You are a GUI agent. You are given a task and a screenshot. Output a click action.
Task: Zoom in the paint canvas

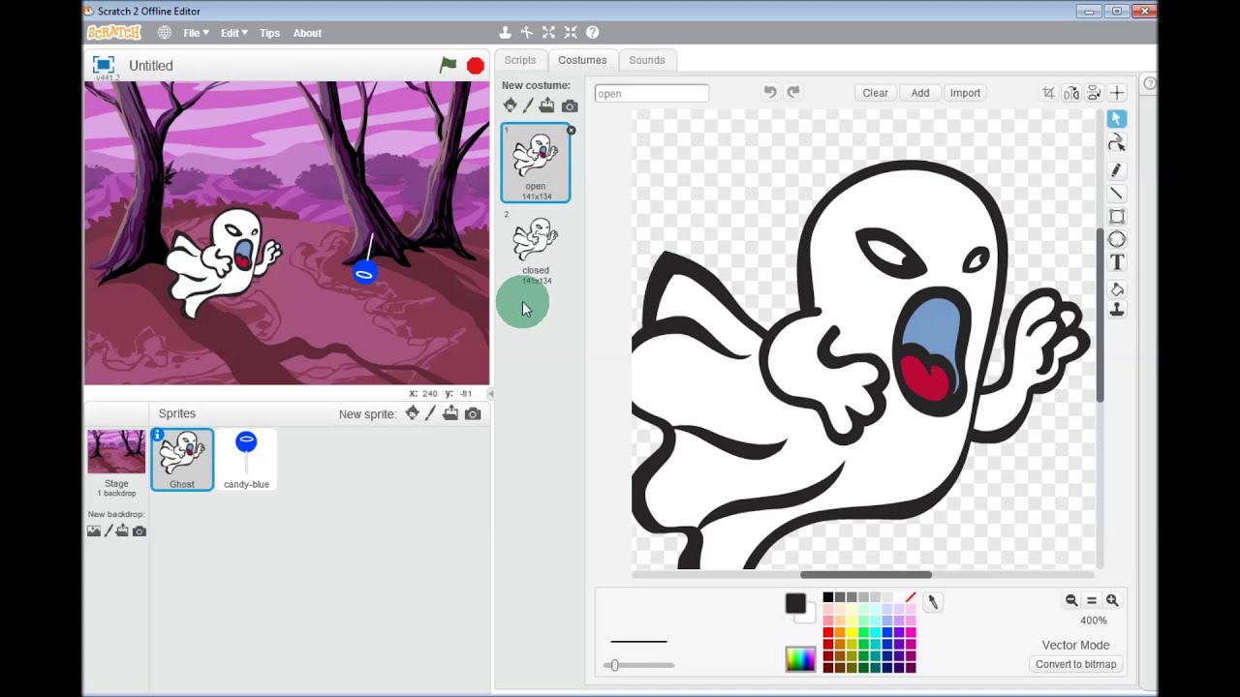pos(1112,600)
